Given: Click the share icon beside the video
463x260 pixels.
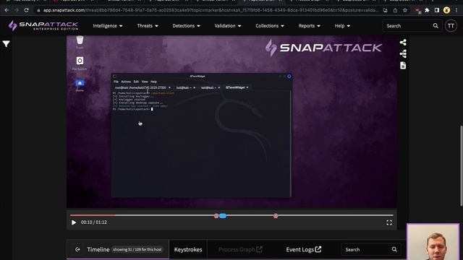Looking at the screenshot, I should coord(403,43).
